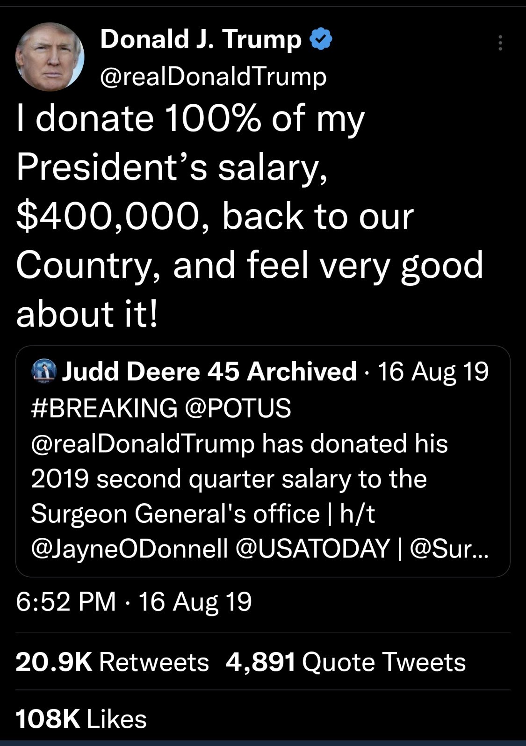Open the three-dot more options menu
Viewport: 526px width, 746px height.
tap(500, 43)
